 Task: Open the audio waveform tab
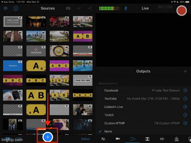162,139
